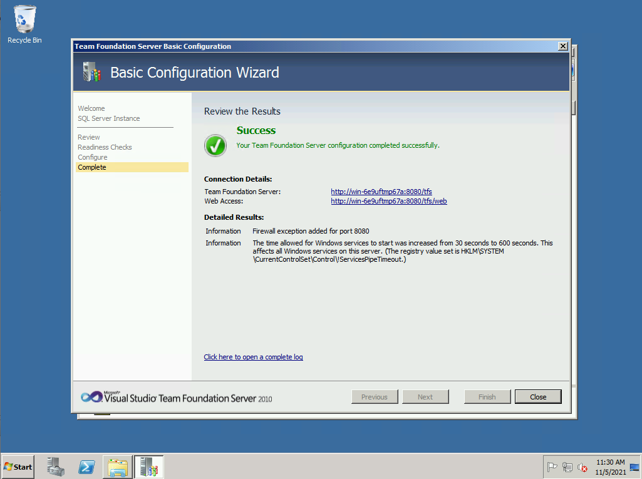Viewport: 642px width, 479px height.
Task: Click the server icon in wizard header
Action: (91, 72)
